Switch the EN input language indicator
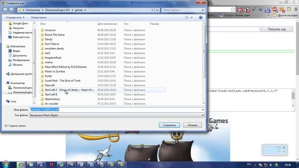 249,164
